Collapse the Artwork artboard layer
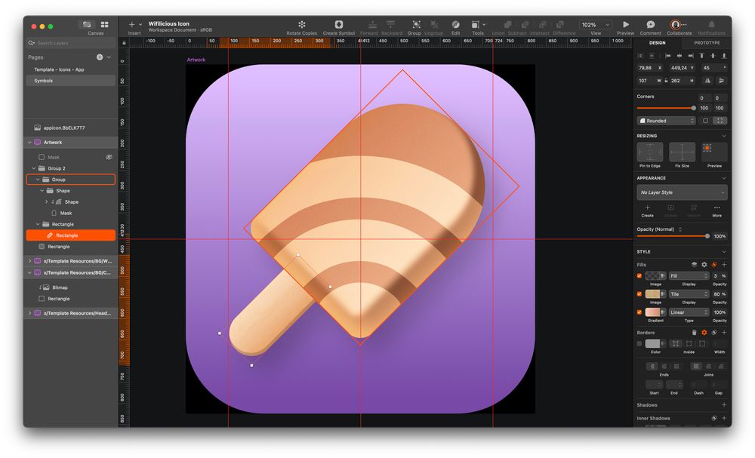This screenshot has width=755, height=458. (30, 143)
